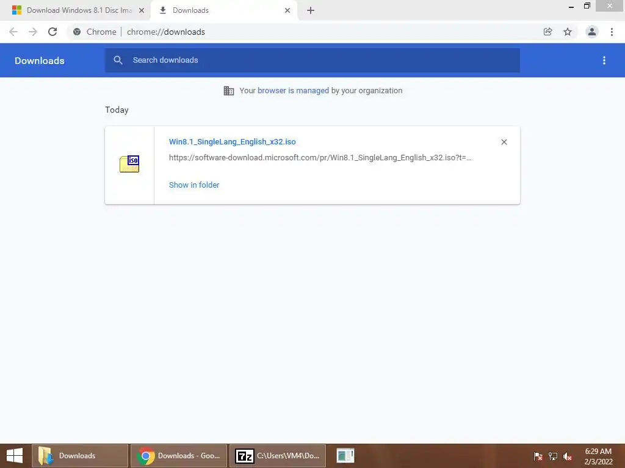Open the unlabeled taskbar application icon
Screen dimensions: 625x468
(345, 456)
